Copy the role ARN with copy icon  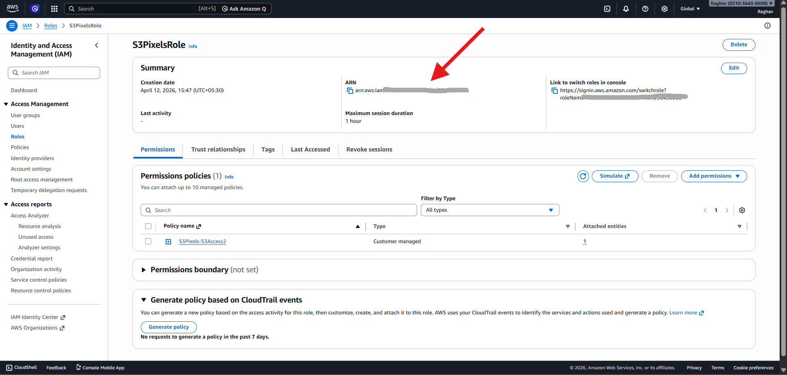(x=350, y=90)
